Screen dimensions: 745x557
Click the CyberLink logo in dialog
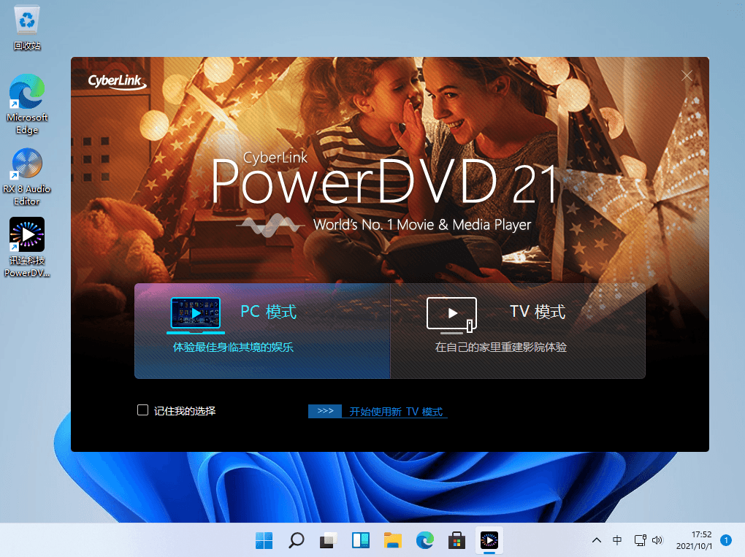[x=117, y=82]
